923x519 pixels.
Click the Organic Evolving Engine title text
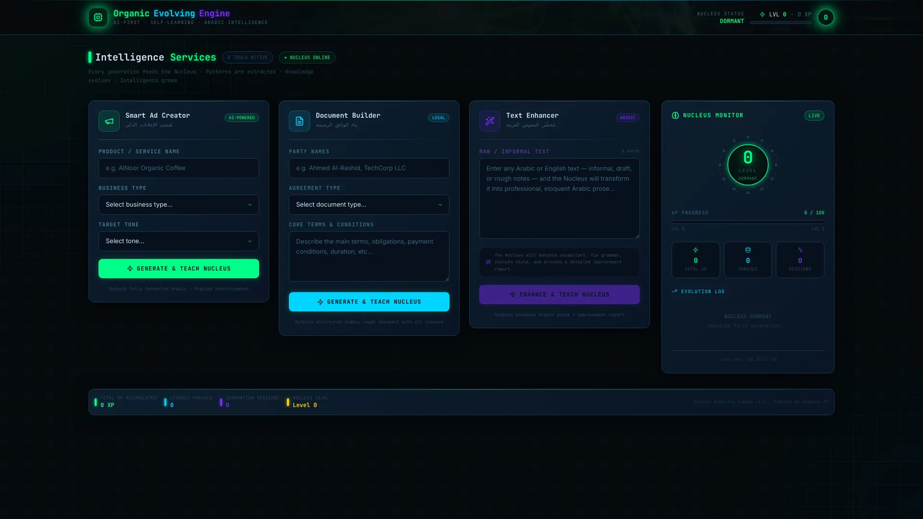coord(172,13)
